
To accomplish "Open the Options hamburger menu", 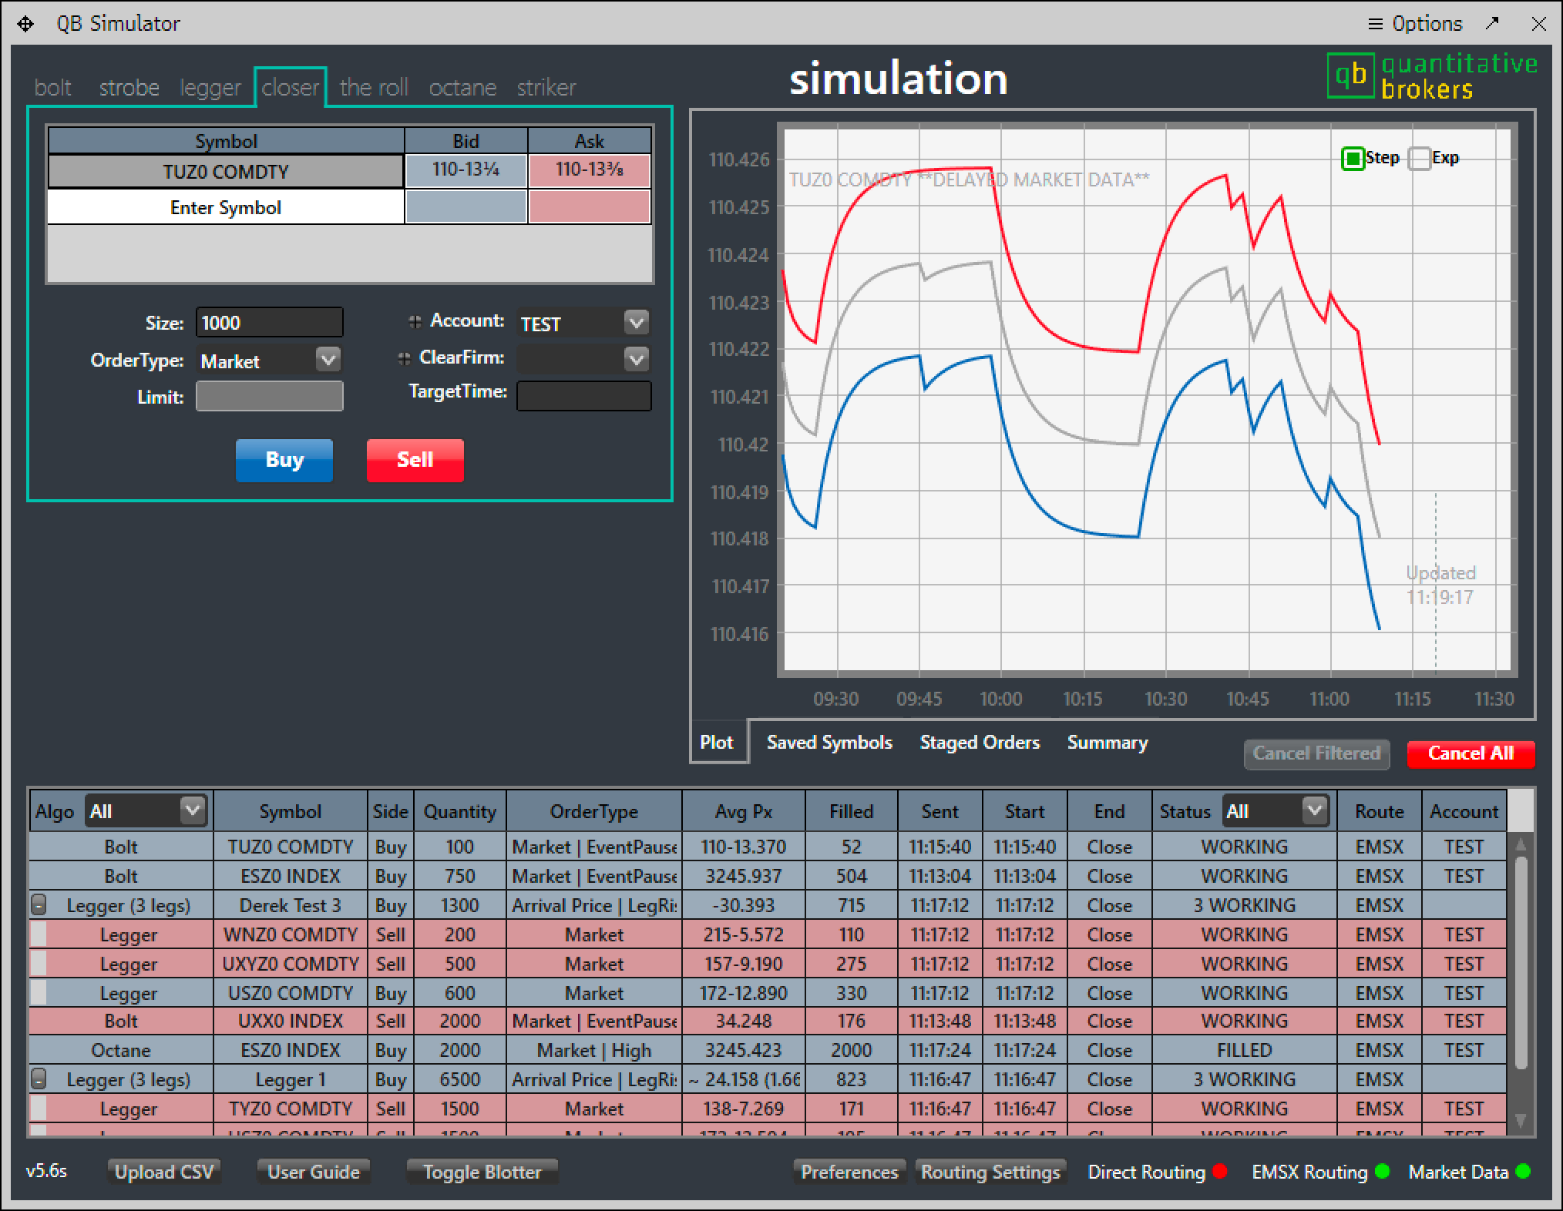I will click(x=1414, y=24).
